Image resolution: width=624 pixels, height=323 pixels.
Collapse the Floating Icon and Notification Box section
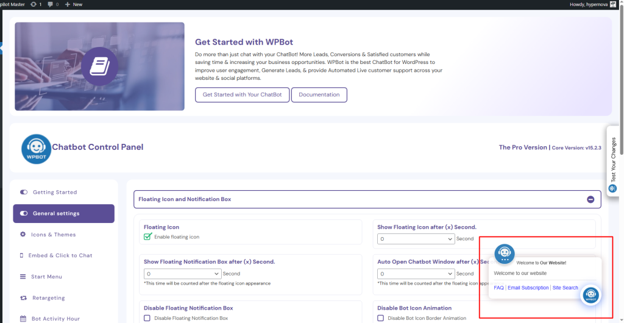[x=590, y=199]
